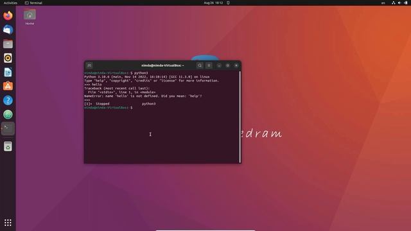Maximize the Terminal window
Viewport: 411px width, 231px height.
pyautogui.click(x=227, y=65)
